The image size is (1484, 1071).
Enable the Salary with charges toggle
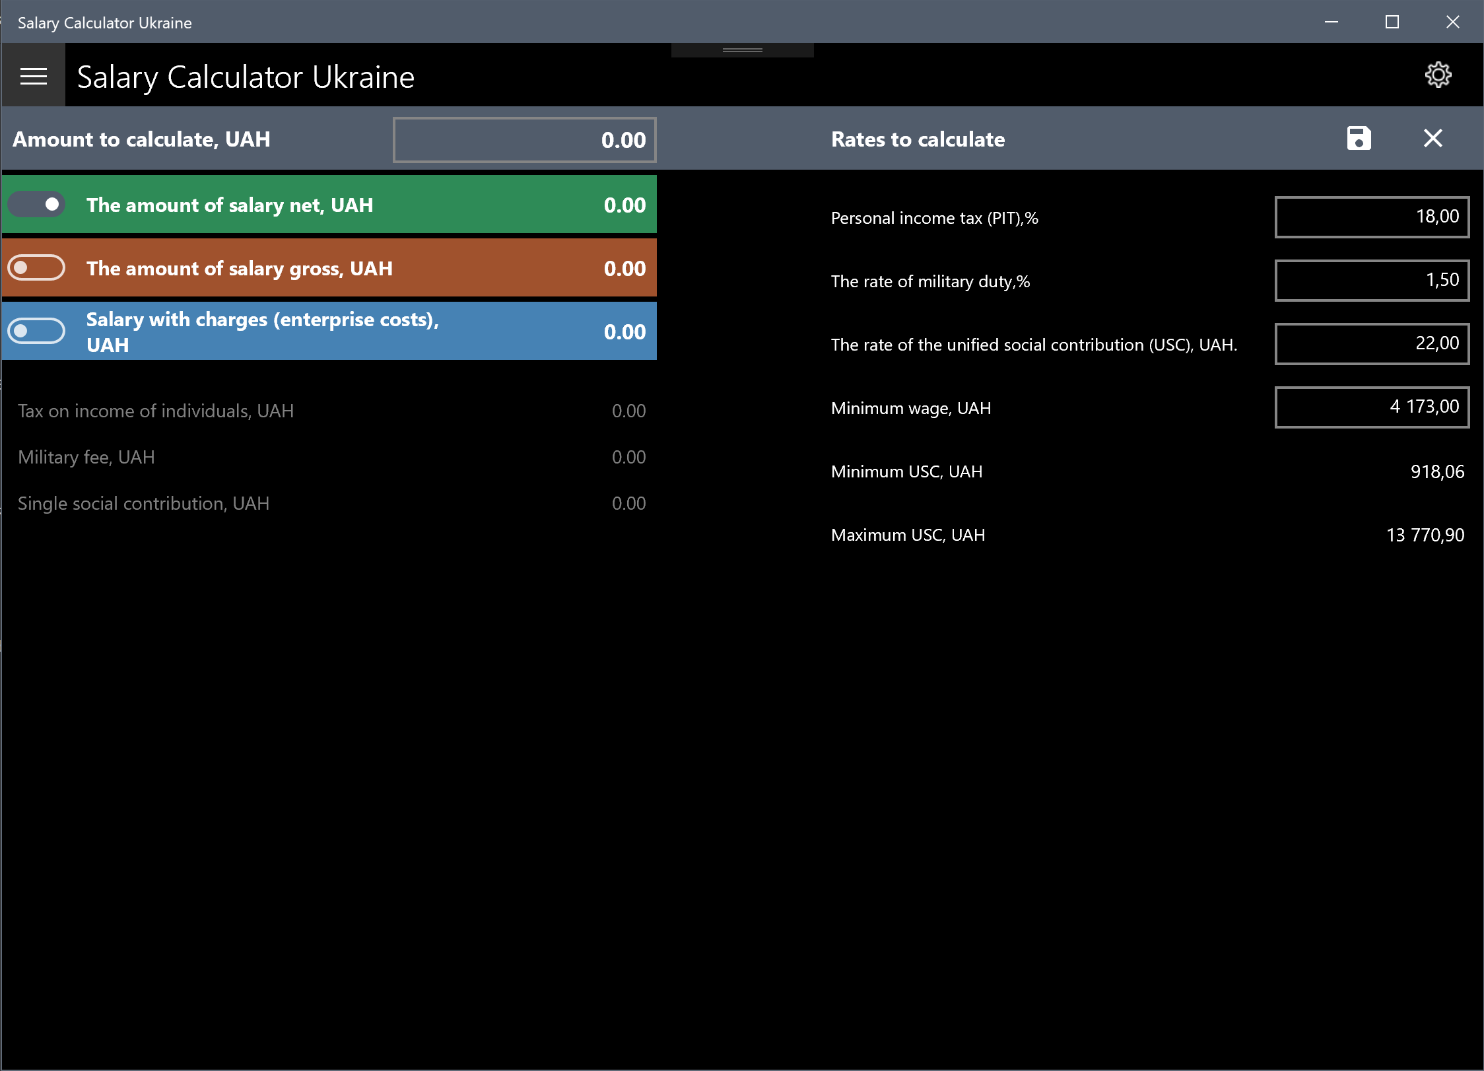pos(37,331)
